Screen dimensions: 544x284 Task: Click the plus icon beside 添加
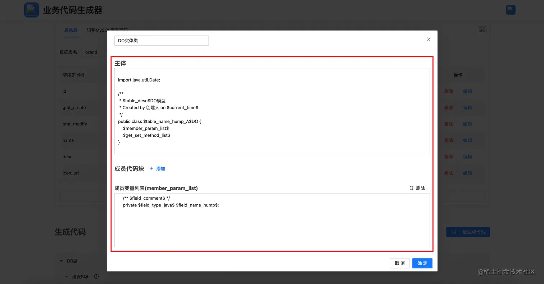(151, 169)
